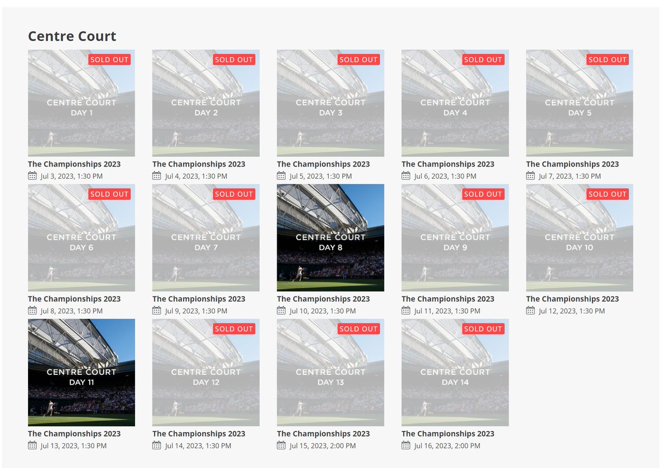
Task: Click calendar icon beside Jul 12, 2023
Action: pos(530,311)
